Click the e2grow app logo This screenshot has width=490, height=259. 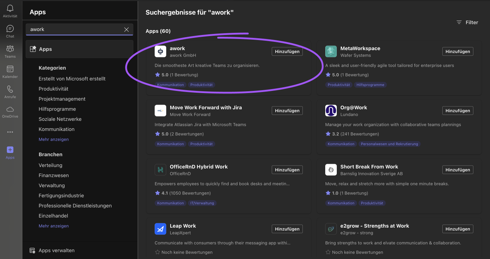(x=331, y=229)
